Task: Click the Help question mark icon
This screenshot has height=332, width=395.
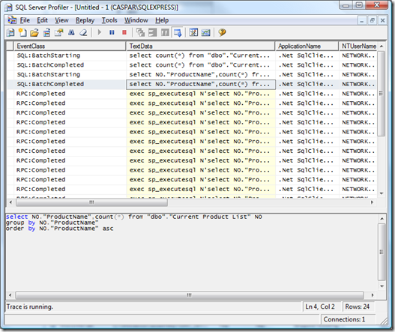Action: [x=222, y=32]
